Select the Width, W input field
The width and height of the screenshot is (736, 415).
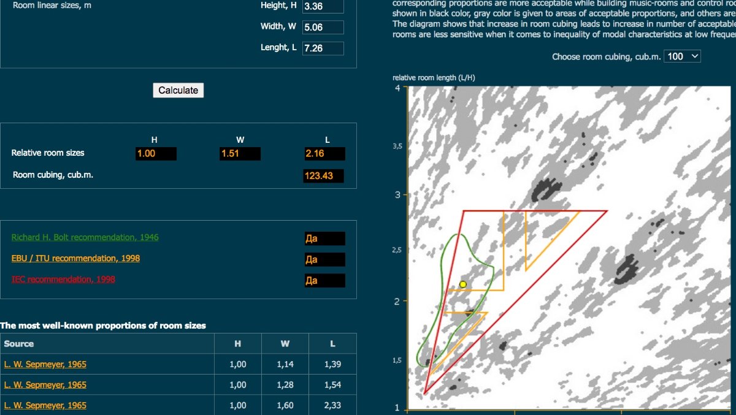[323, 27]
